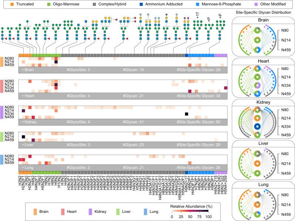Click the Mannose-6-Phosphate legend text
Viewport: 295px width, 221px height.
click(221, 4)
